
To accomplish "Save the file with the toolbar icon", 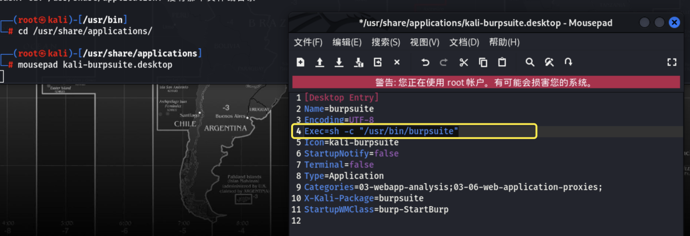I will click(x=339, y=62).
